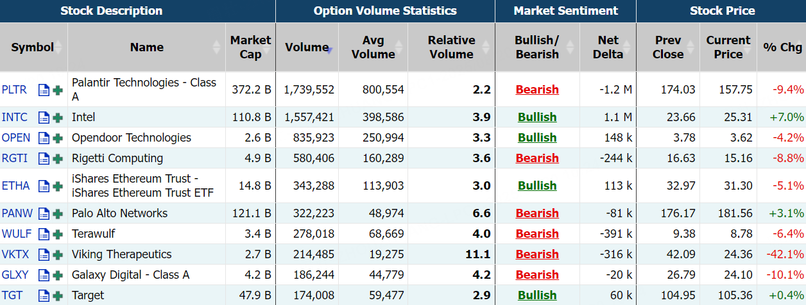Sort table by Symbol column
This screenshot has height=305, width=806.
pos(33,47)
